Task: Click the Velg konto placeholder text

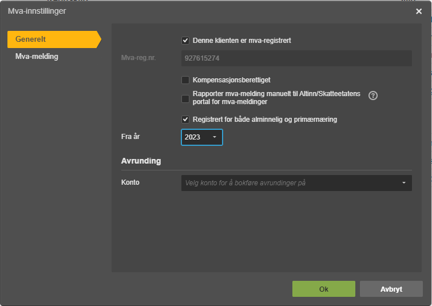Action: [x=245, y=183]
